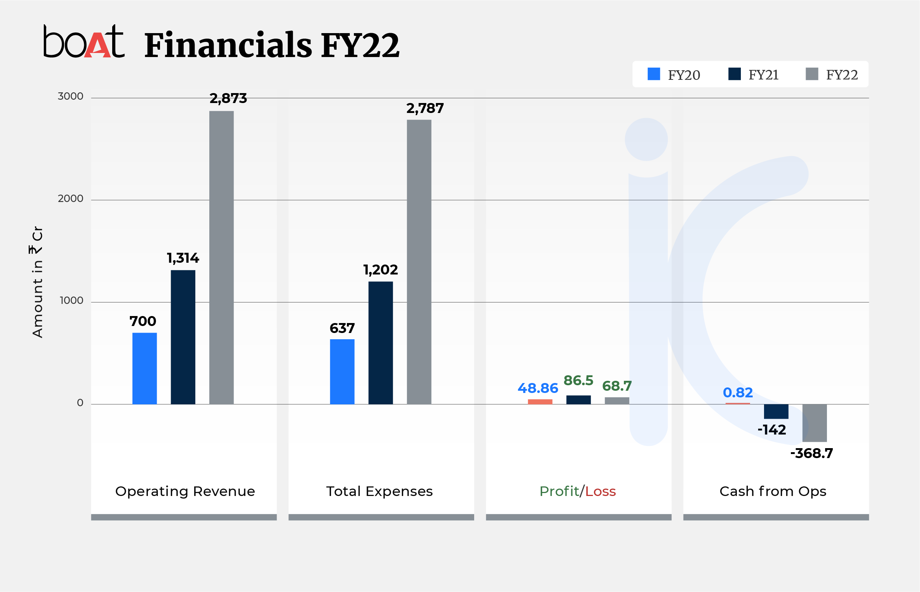
Task: Click the Total Expenses category label
Action: 380,492
